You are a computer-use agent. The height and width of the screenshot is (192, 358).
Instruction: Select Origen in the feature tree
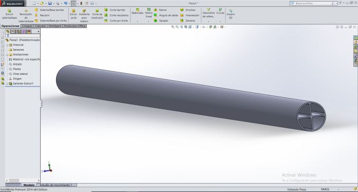[x=15, y=79]
